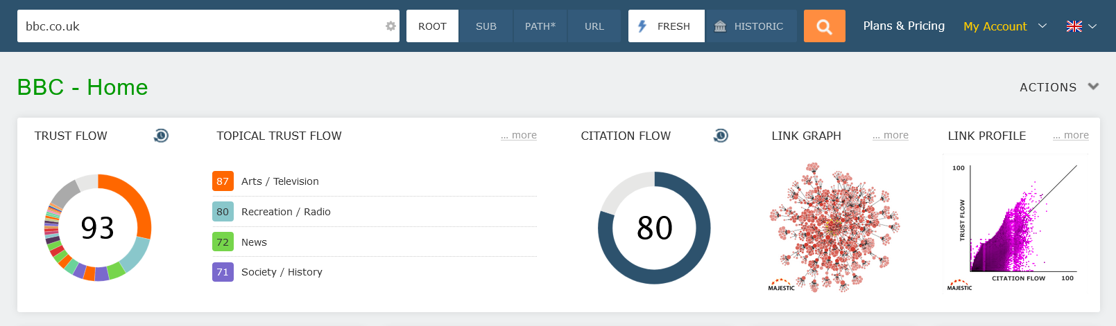The image size is (1116, 326).
Task: Select the ROOT scope option
Action: (x=432, y=26)
